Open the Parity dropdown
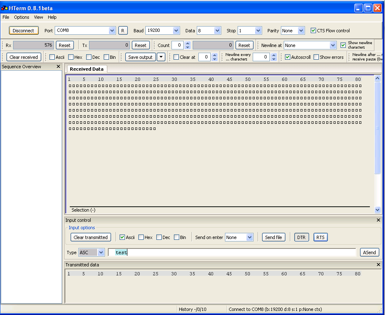The height and width of the screenshot is (315, 385). (301, 31)
